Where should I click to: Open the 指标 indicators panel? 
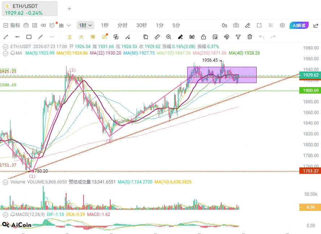[12, 25]
